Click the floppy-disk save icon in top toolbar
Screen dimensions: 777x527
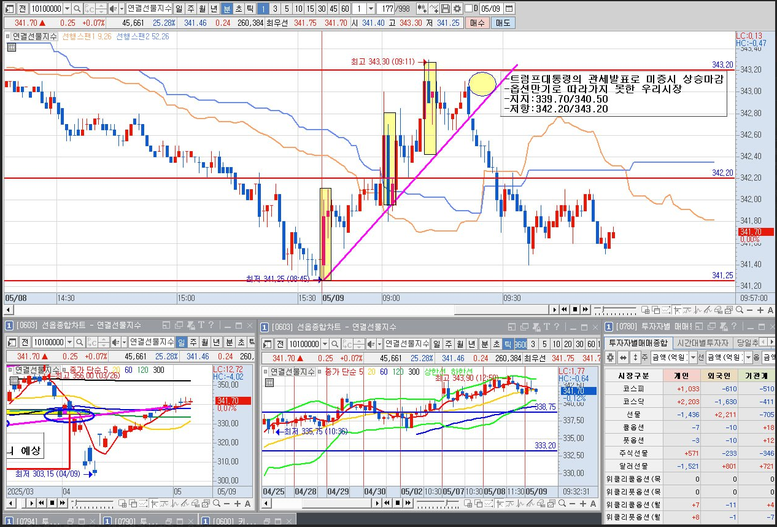(446, 9)
